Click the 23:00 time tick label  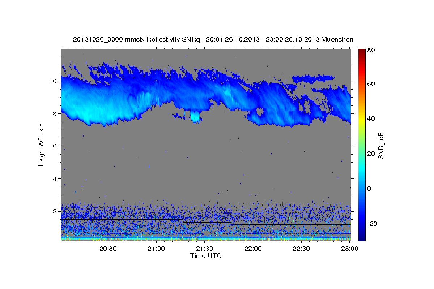pyautogui.click(x=349, y=249)
